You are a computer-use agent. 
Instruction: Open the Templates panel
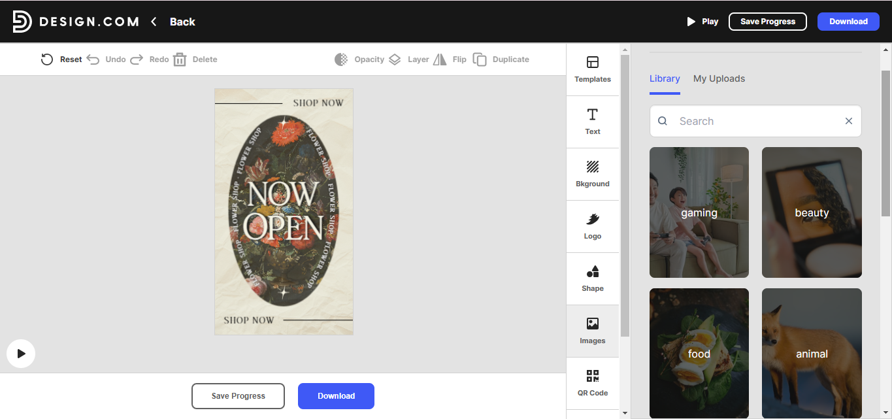tap(593, 70)
